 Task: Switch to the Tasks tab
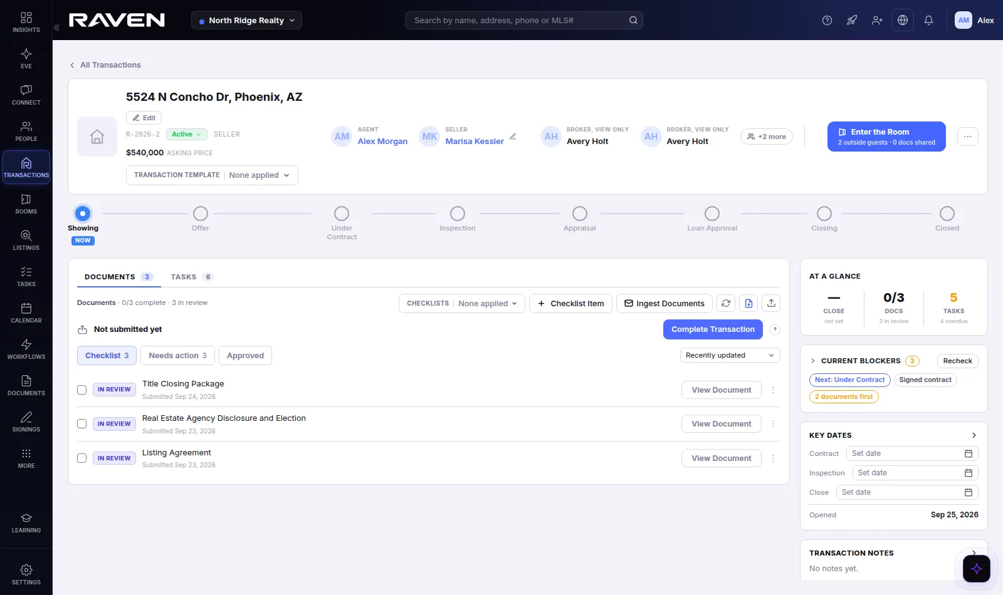tap(192, 277)
